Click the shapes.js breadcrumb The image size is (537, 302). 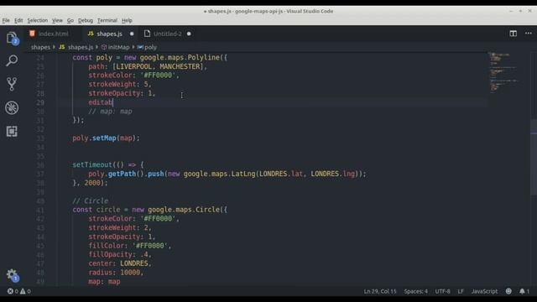pos(76,47)
